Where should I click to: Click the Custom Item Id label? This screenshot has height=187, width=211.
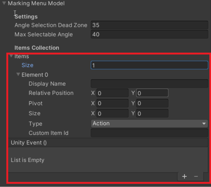click(x=48, y=133)
